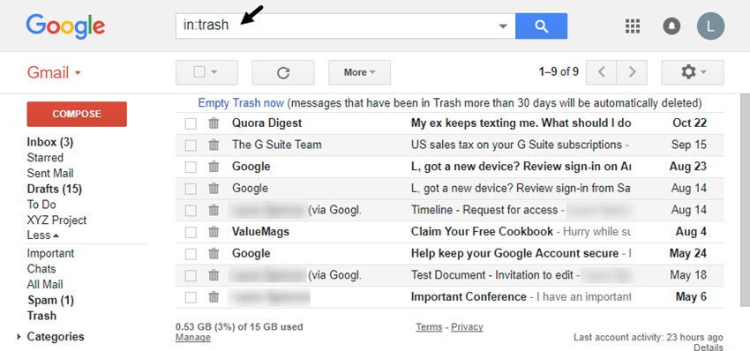750x351 pixels.
Task: Click trash icon on Google Aug 14 row
Action: 214,189
